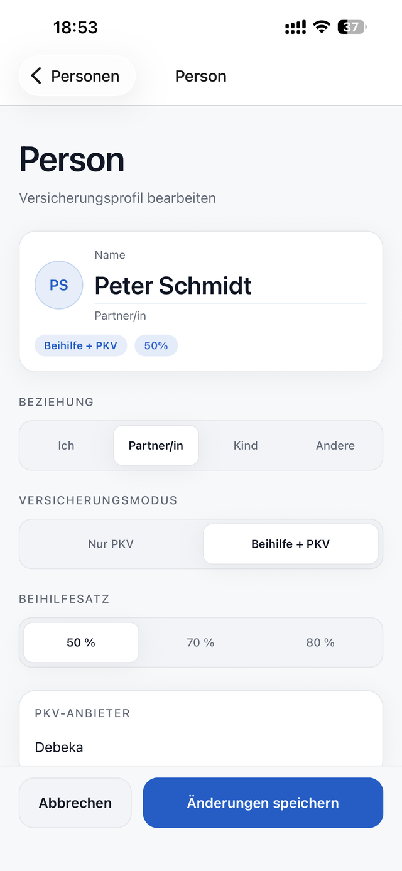
Task: Tap the clock showing 18:53
Action: [x=77, y=26]
